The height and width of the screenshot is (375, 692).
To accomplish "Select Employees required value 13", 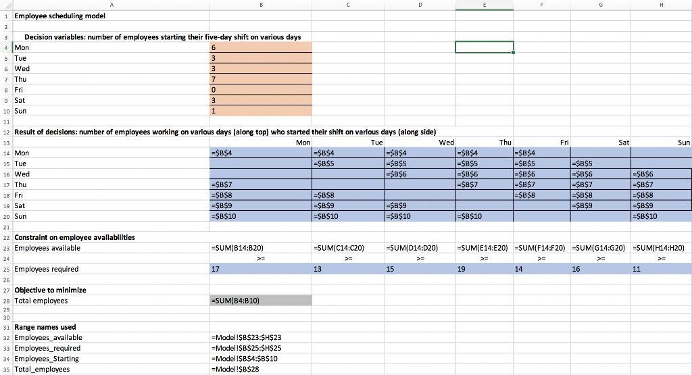I will [348, 269].
